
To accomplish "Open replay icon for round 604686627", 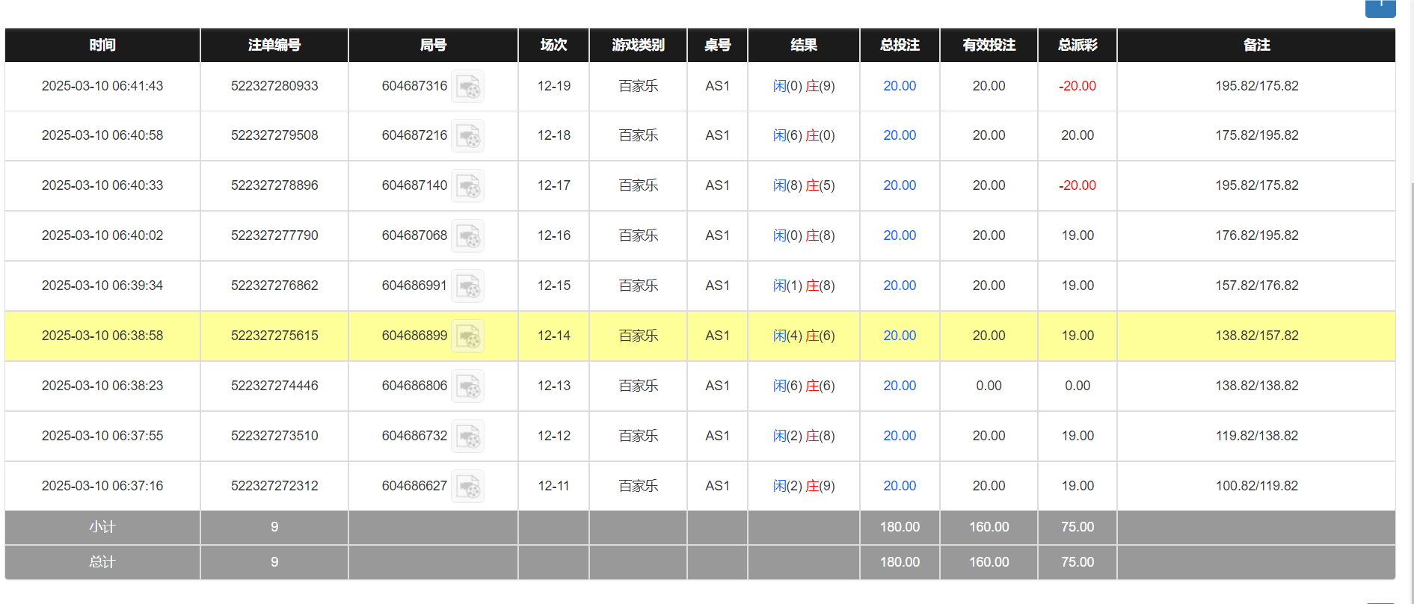I will pyautogui.click(x=468, y=487).
